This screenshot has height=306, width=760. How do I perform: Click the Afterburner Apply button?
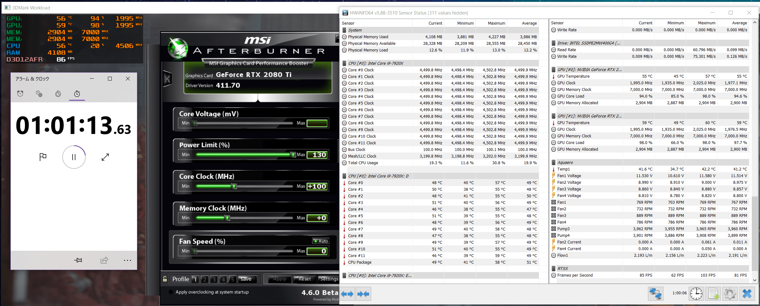(279, 279)
